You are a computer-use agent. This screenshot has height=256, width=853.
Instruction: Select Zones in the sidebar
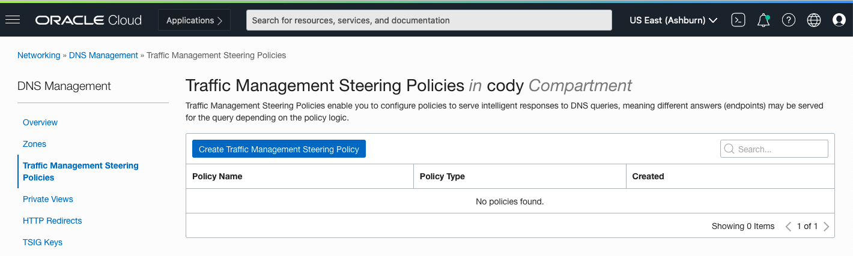[x=34, y=144]
